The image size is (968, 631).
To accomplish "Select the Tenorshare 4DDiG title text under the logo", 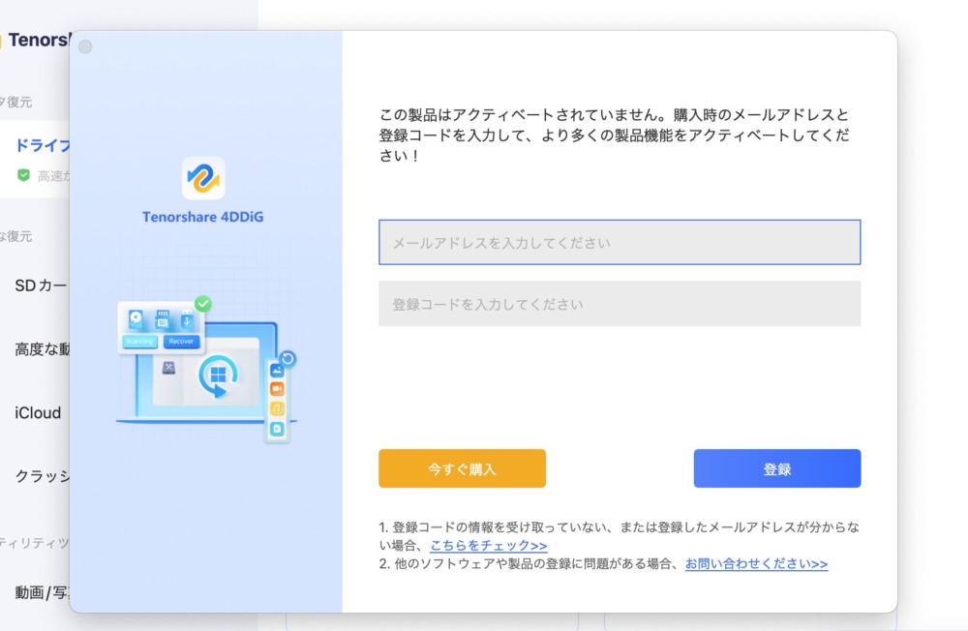I will (203, 217).
